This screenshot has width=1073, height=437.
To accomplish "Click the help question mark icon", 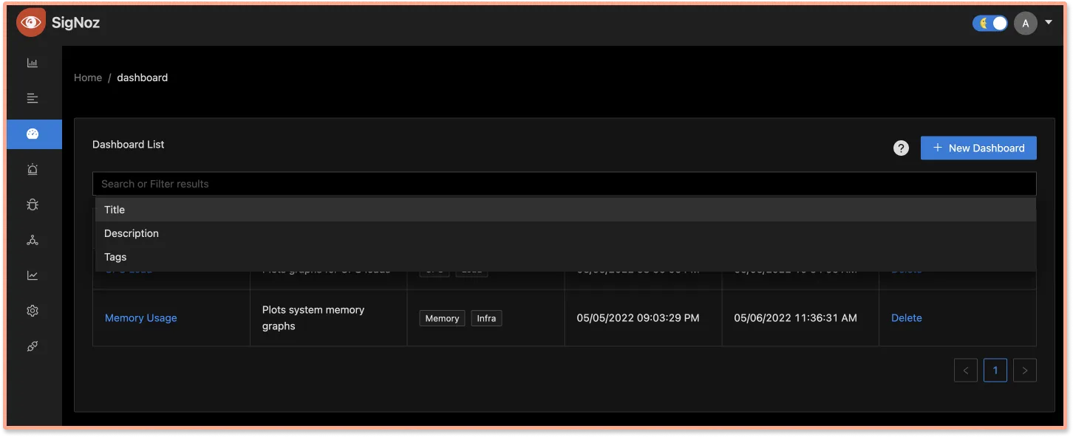I will 901,148.
